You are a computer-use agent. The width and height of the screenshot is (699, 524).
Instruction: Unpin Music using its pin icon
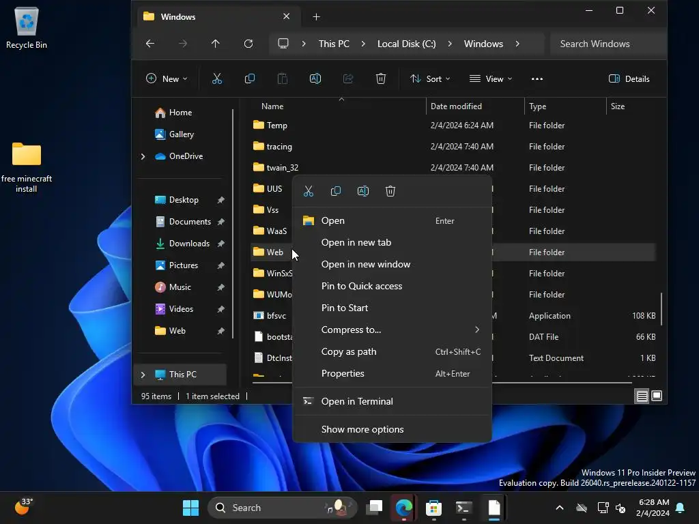[x=220, y=287]
